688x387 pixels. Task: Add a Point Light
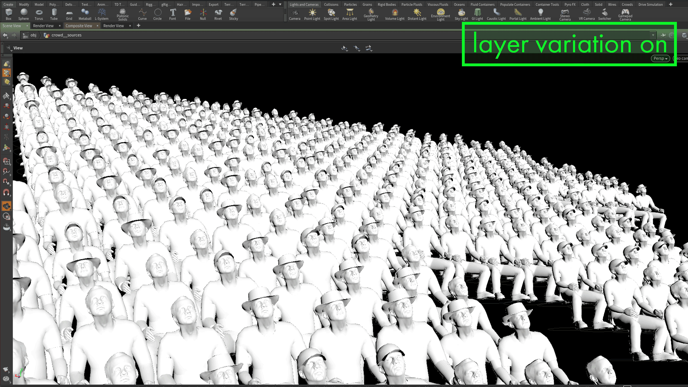pos(312,14)
